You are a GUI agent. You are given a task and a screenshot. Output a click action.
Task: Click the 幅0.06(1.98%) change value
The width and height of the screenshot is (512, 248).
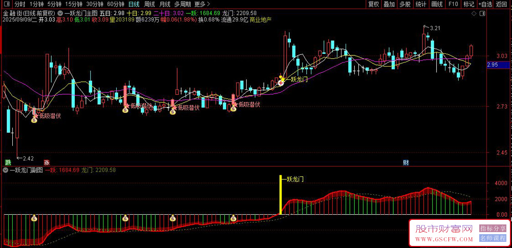coord(180,19)
